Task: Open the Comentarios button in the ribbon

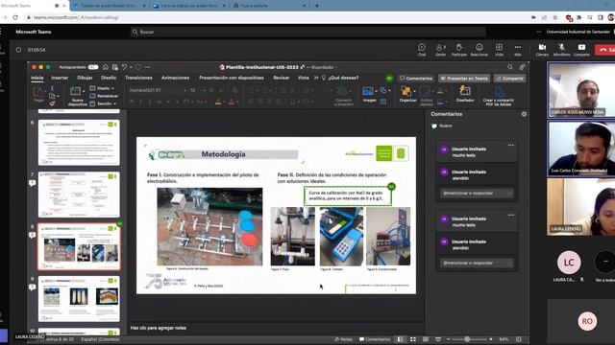Action: tap(416, 79)
